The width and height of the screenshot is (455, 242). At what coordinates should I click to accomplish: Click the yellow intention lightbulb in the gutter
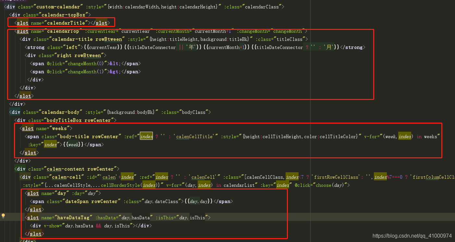pyautogui.click(x=3, y=216)
